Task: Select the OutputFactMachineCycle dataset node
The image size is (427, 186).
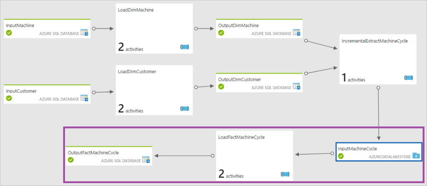Action: pos(109,156)
